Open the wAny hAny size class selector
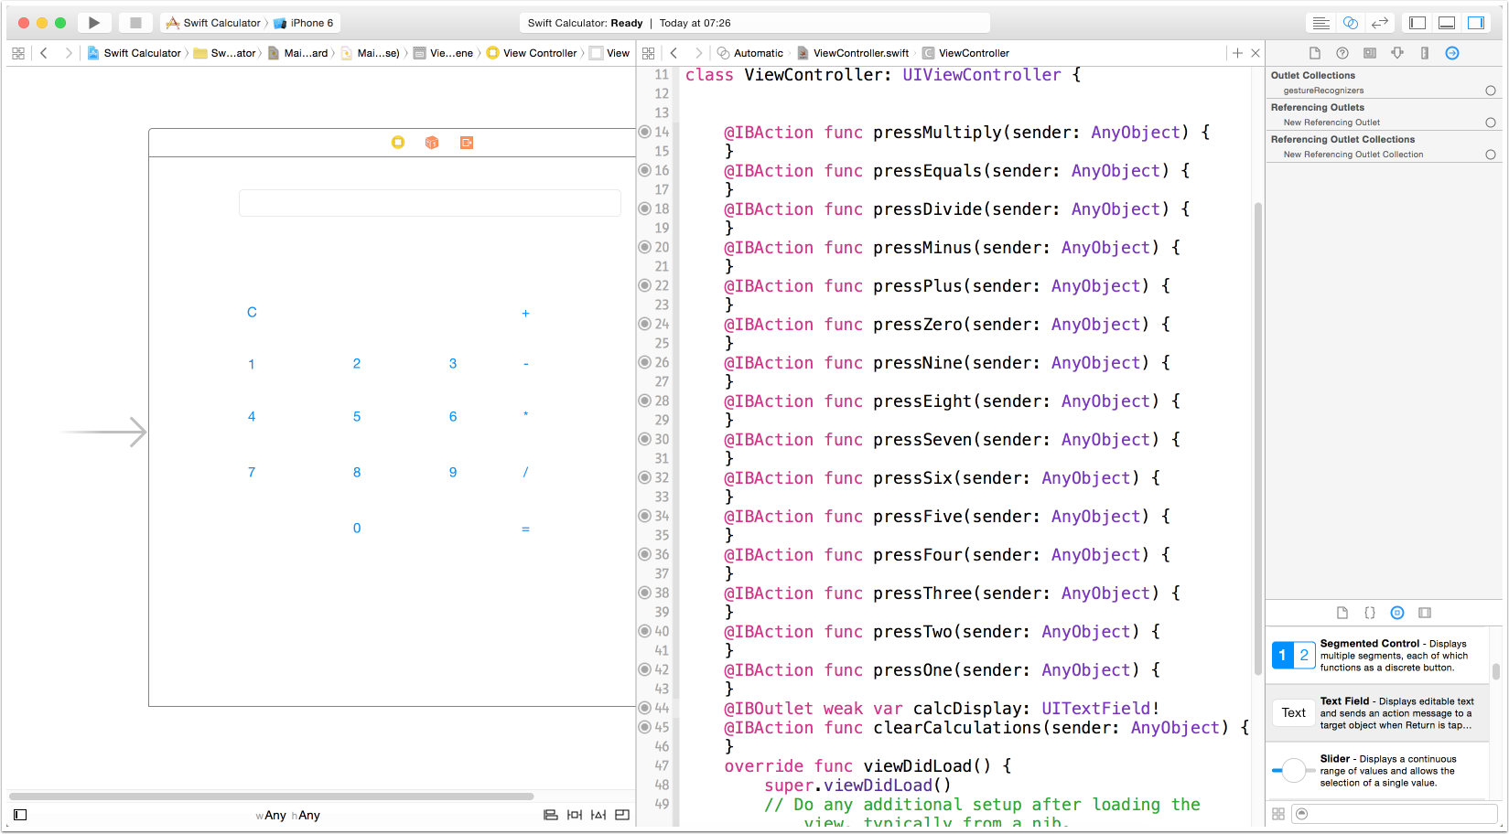This screenshot has width=1509, height=834. click(x=288, y=815)
